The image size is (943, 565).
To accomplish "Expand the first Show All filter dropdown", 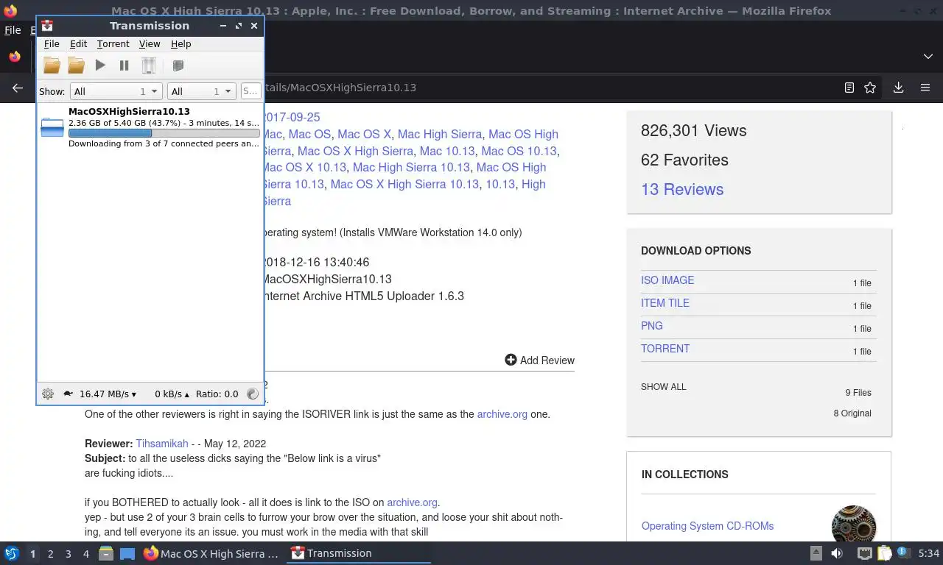I will [x=116, y=91].
